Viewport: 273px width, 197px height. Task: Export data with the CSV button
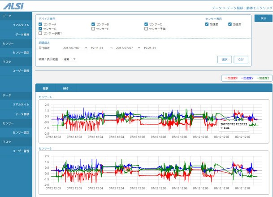(x=241, y=60)
